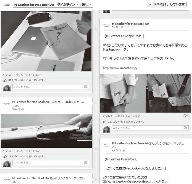Click camera icon in 89 likes comment box

[x=86, y=87]
